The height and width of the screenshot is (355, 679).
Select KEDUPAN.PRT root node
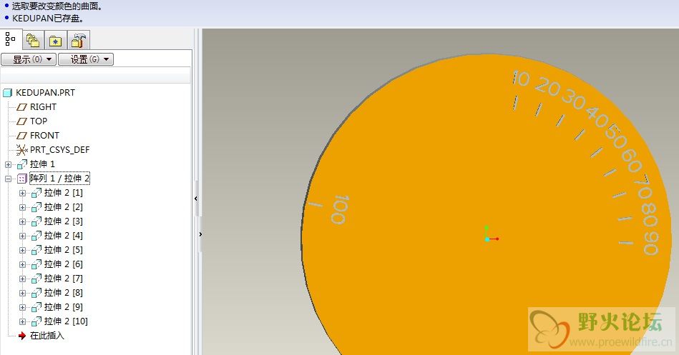point(45,93)
